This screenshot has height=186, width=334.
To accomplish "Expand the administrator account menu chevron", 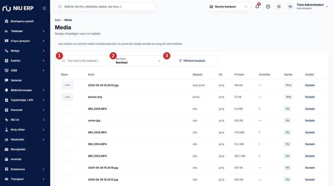I will [x=327, y=6].
